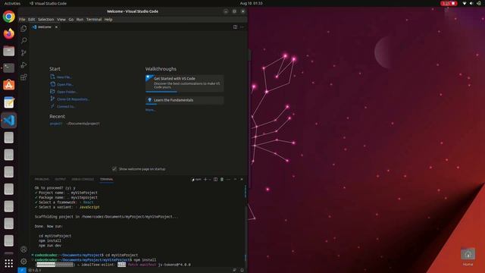Switch to the Debug Console tab
This screenshot has width=485, height=273.
(83, 179)
